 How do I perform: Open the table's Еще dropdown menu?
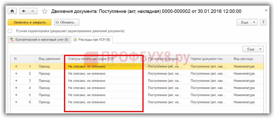253,49
